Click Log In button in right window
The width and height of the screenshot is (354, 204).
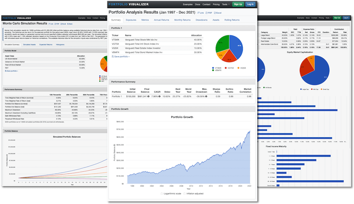tap(346, 18)
